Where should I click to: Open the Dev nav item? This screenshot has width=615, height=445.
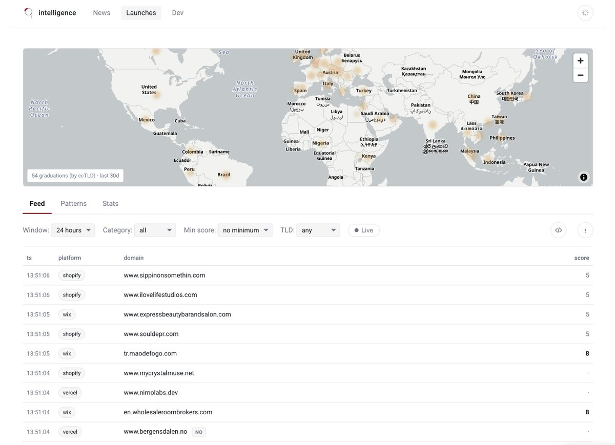[178, 13]
